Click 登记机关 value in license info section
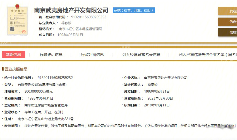 46,105
